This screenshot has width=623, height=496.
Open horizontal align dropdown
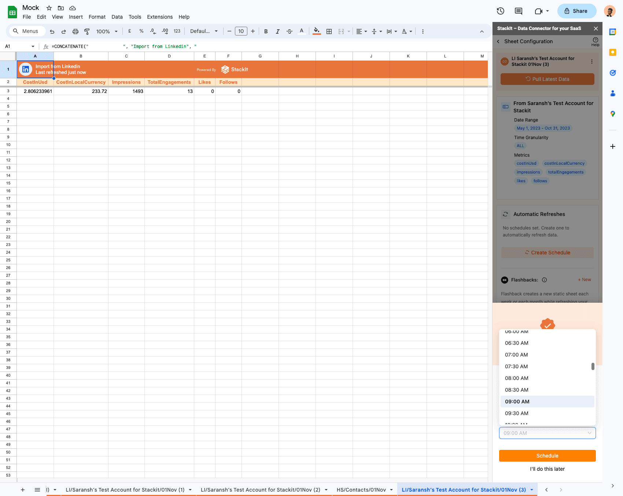click(x=362, y=31)
